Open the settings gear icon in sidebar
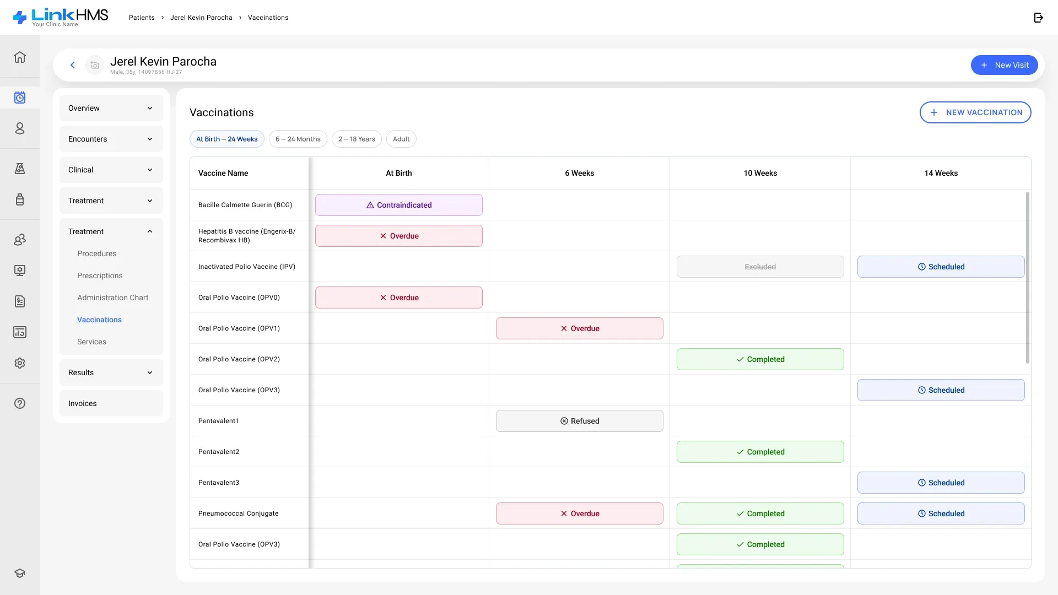The width and height of the screenshot is (1058, 595). 20,363
